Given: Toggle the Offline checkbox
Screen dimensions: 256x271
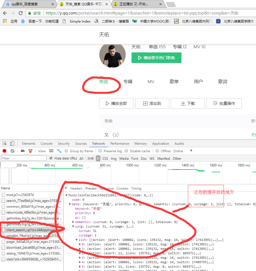Looking at the screenshot, I should coord(157,151).
